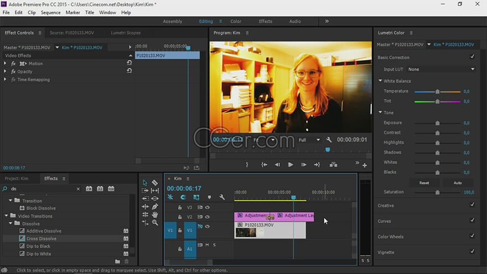Expand Time Remapping properties
This screenshot has width=487, height=274.
coord(5,80)
